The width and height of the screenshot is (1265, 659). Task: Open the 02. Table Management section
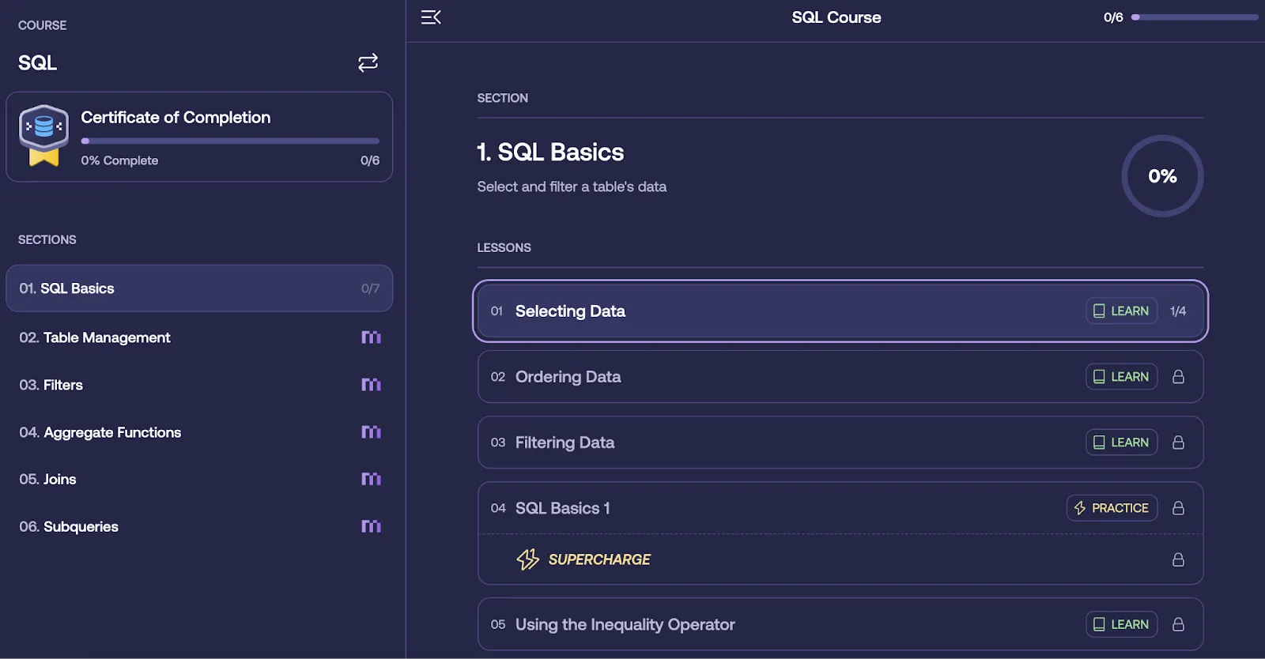pyautogui.click(x=199, y=337)
